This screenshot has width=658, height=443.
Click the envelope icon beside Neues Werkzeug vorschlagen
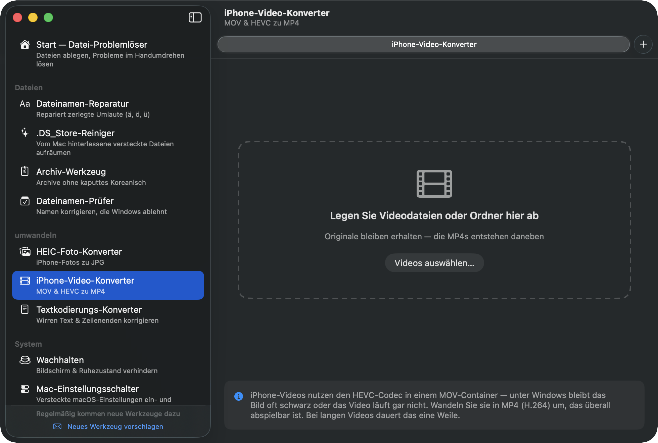click(x=57, y=426)
